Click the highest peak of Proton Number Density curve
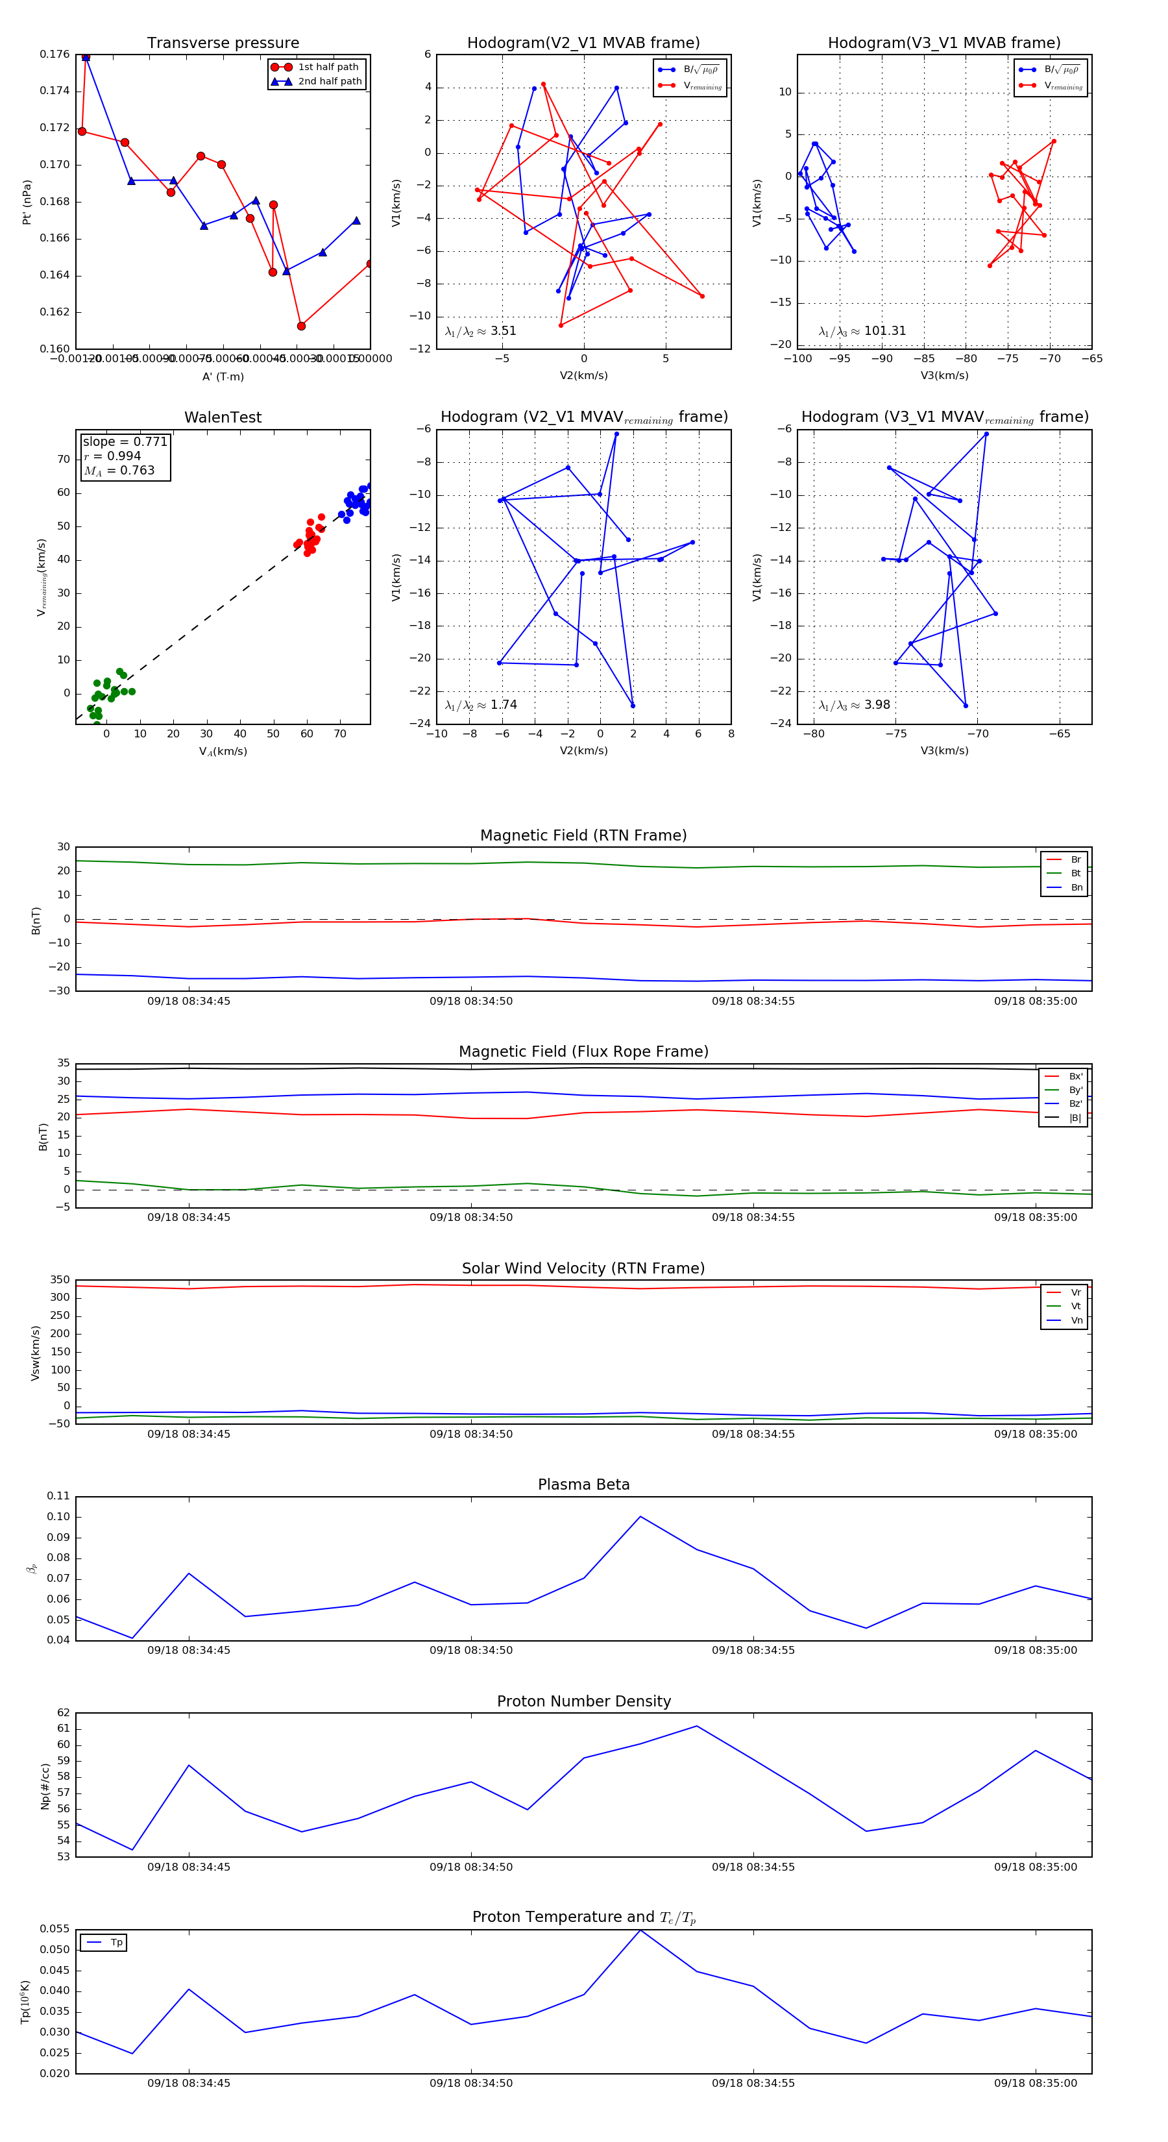Viewport: 1168px width, 2142px height. coord(697,1726)
